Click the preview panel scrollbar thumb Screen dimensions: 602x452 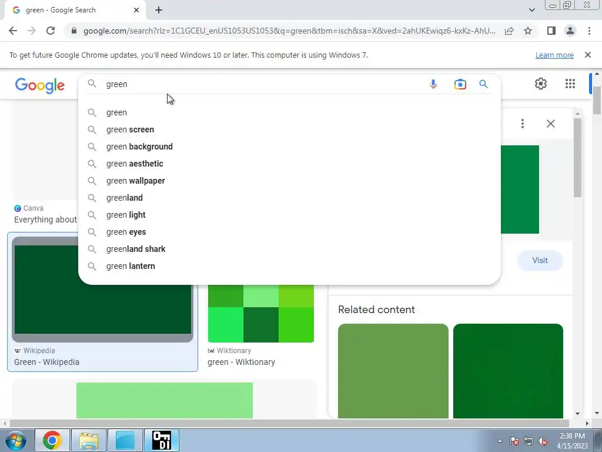click(x=577, y=158)
